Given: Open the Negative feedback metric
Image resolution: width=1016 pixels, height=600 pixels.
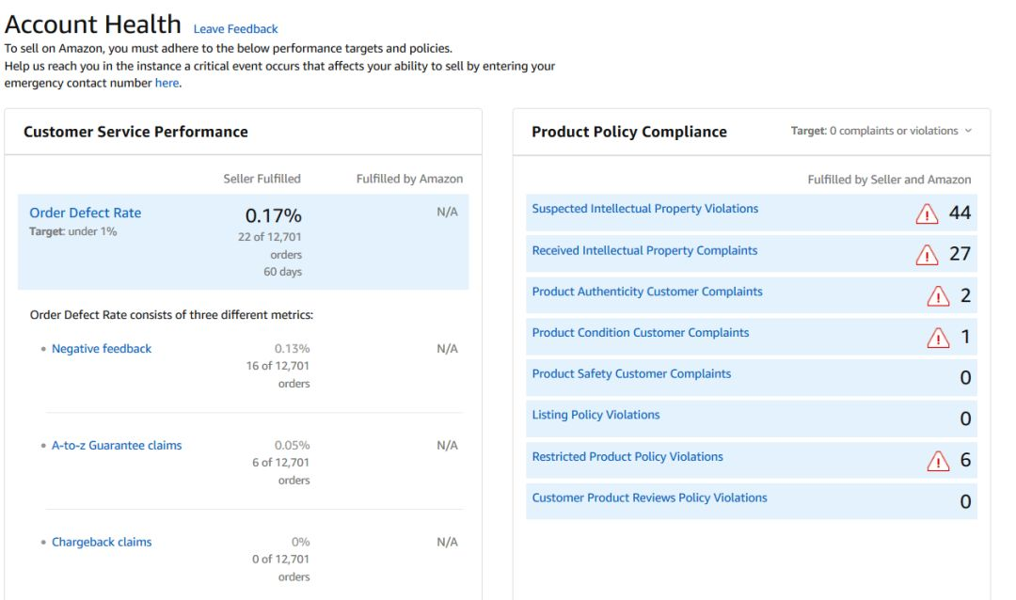Looking at the screenshot, I should [x=102, y=349].
